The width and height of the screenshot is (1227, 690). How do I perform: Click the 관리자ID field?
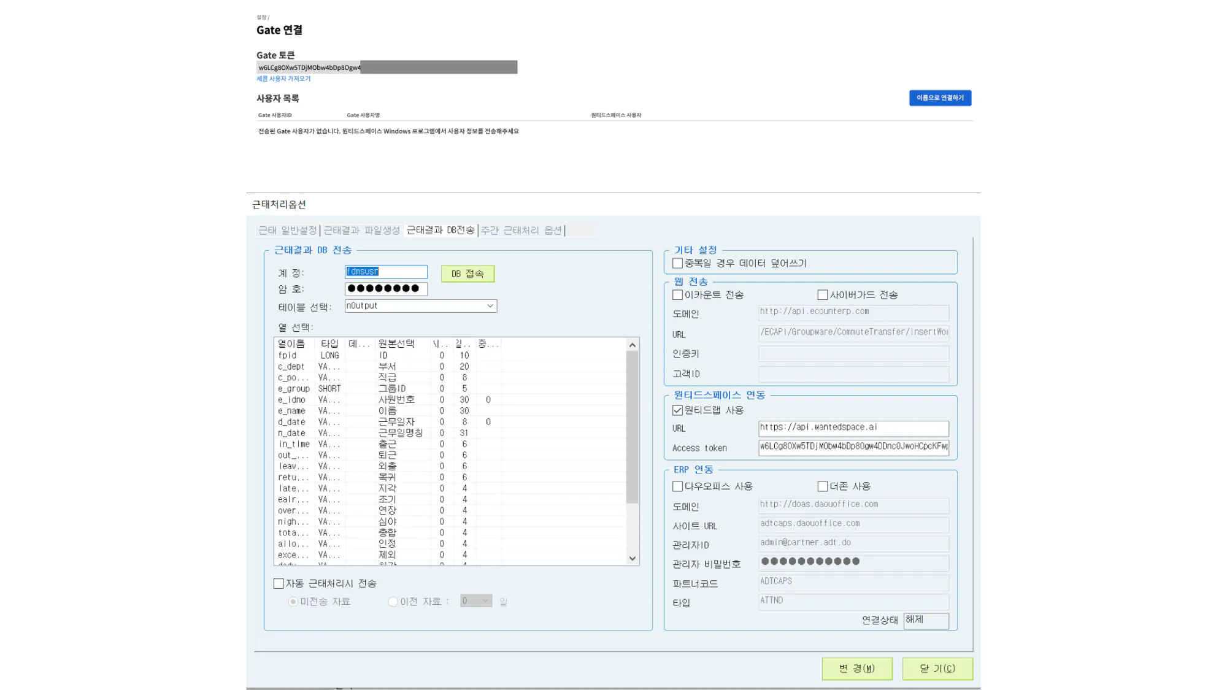coord(853,543)
